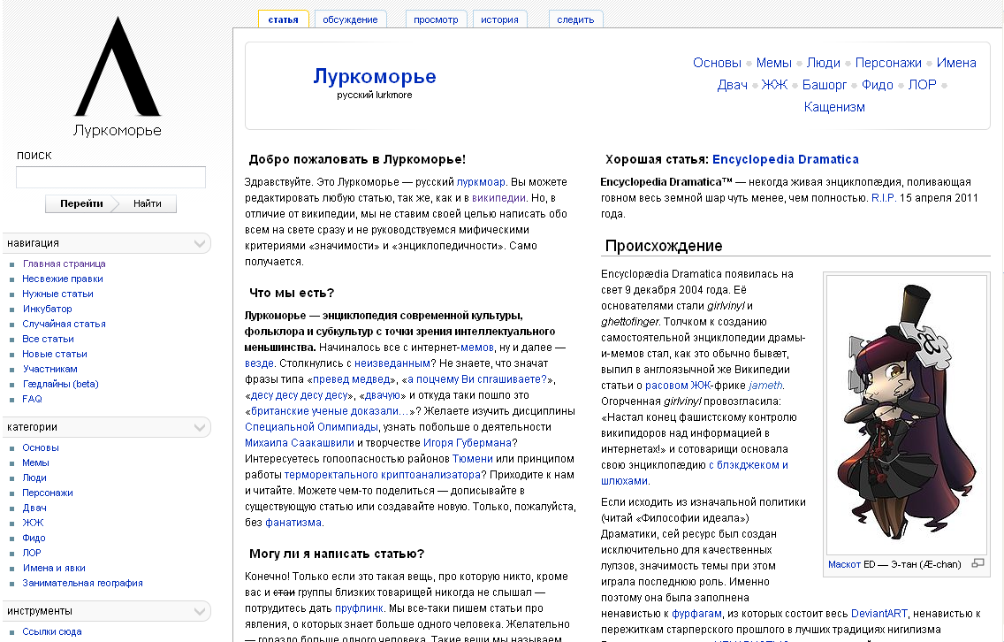The height and width of the screenshot is (642, 1004).
Task: Click the enlarge icon under the mascot image
Action: [977, 563]
